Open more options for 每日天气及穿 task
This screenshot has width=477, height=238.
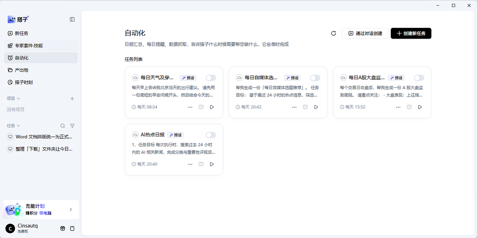190,107
